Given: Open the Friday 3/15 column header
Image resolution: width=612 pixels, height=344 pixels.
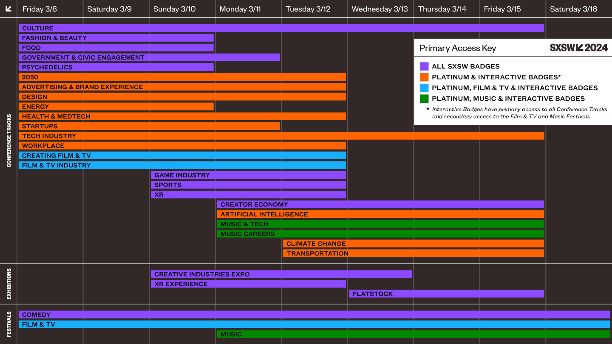Looking at the screenshot, I should click(x=502, y=9).
